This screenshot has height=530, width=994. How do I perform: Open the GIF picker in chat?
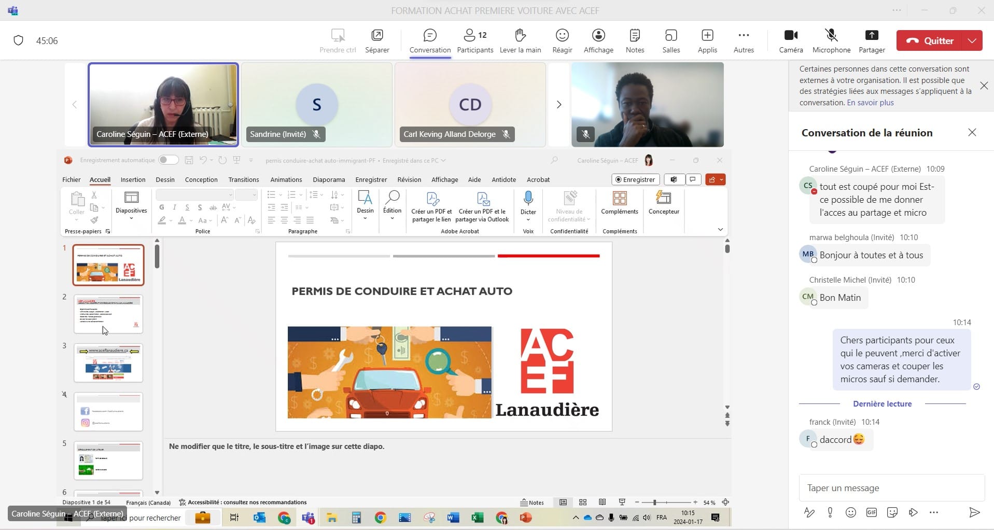871,512
